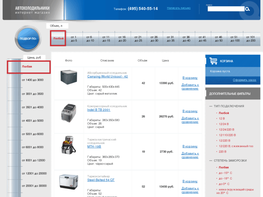Viewport: 263px width, 197px height.
Task: Select volume filter 'Любой'
Action: tap(58, 38)
